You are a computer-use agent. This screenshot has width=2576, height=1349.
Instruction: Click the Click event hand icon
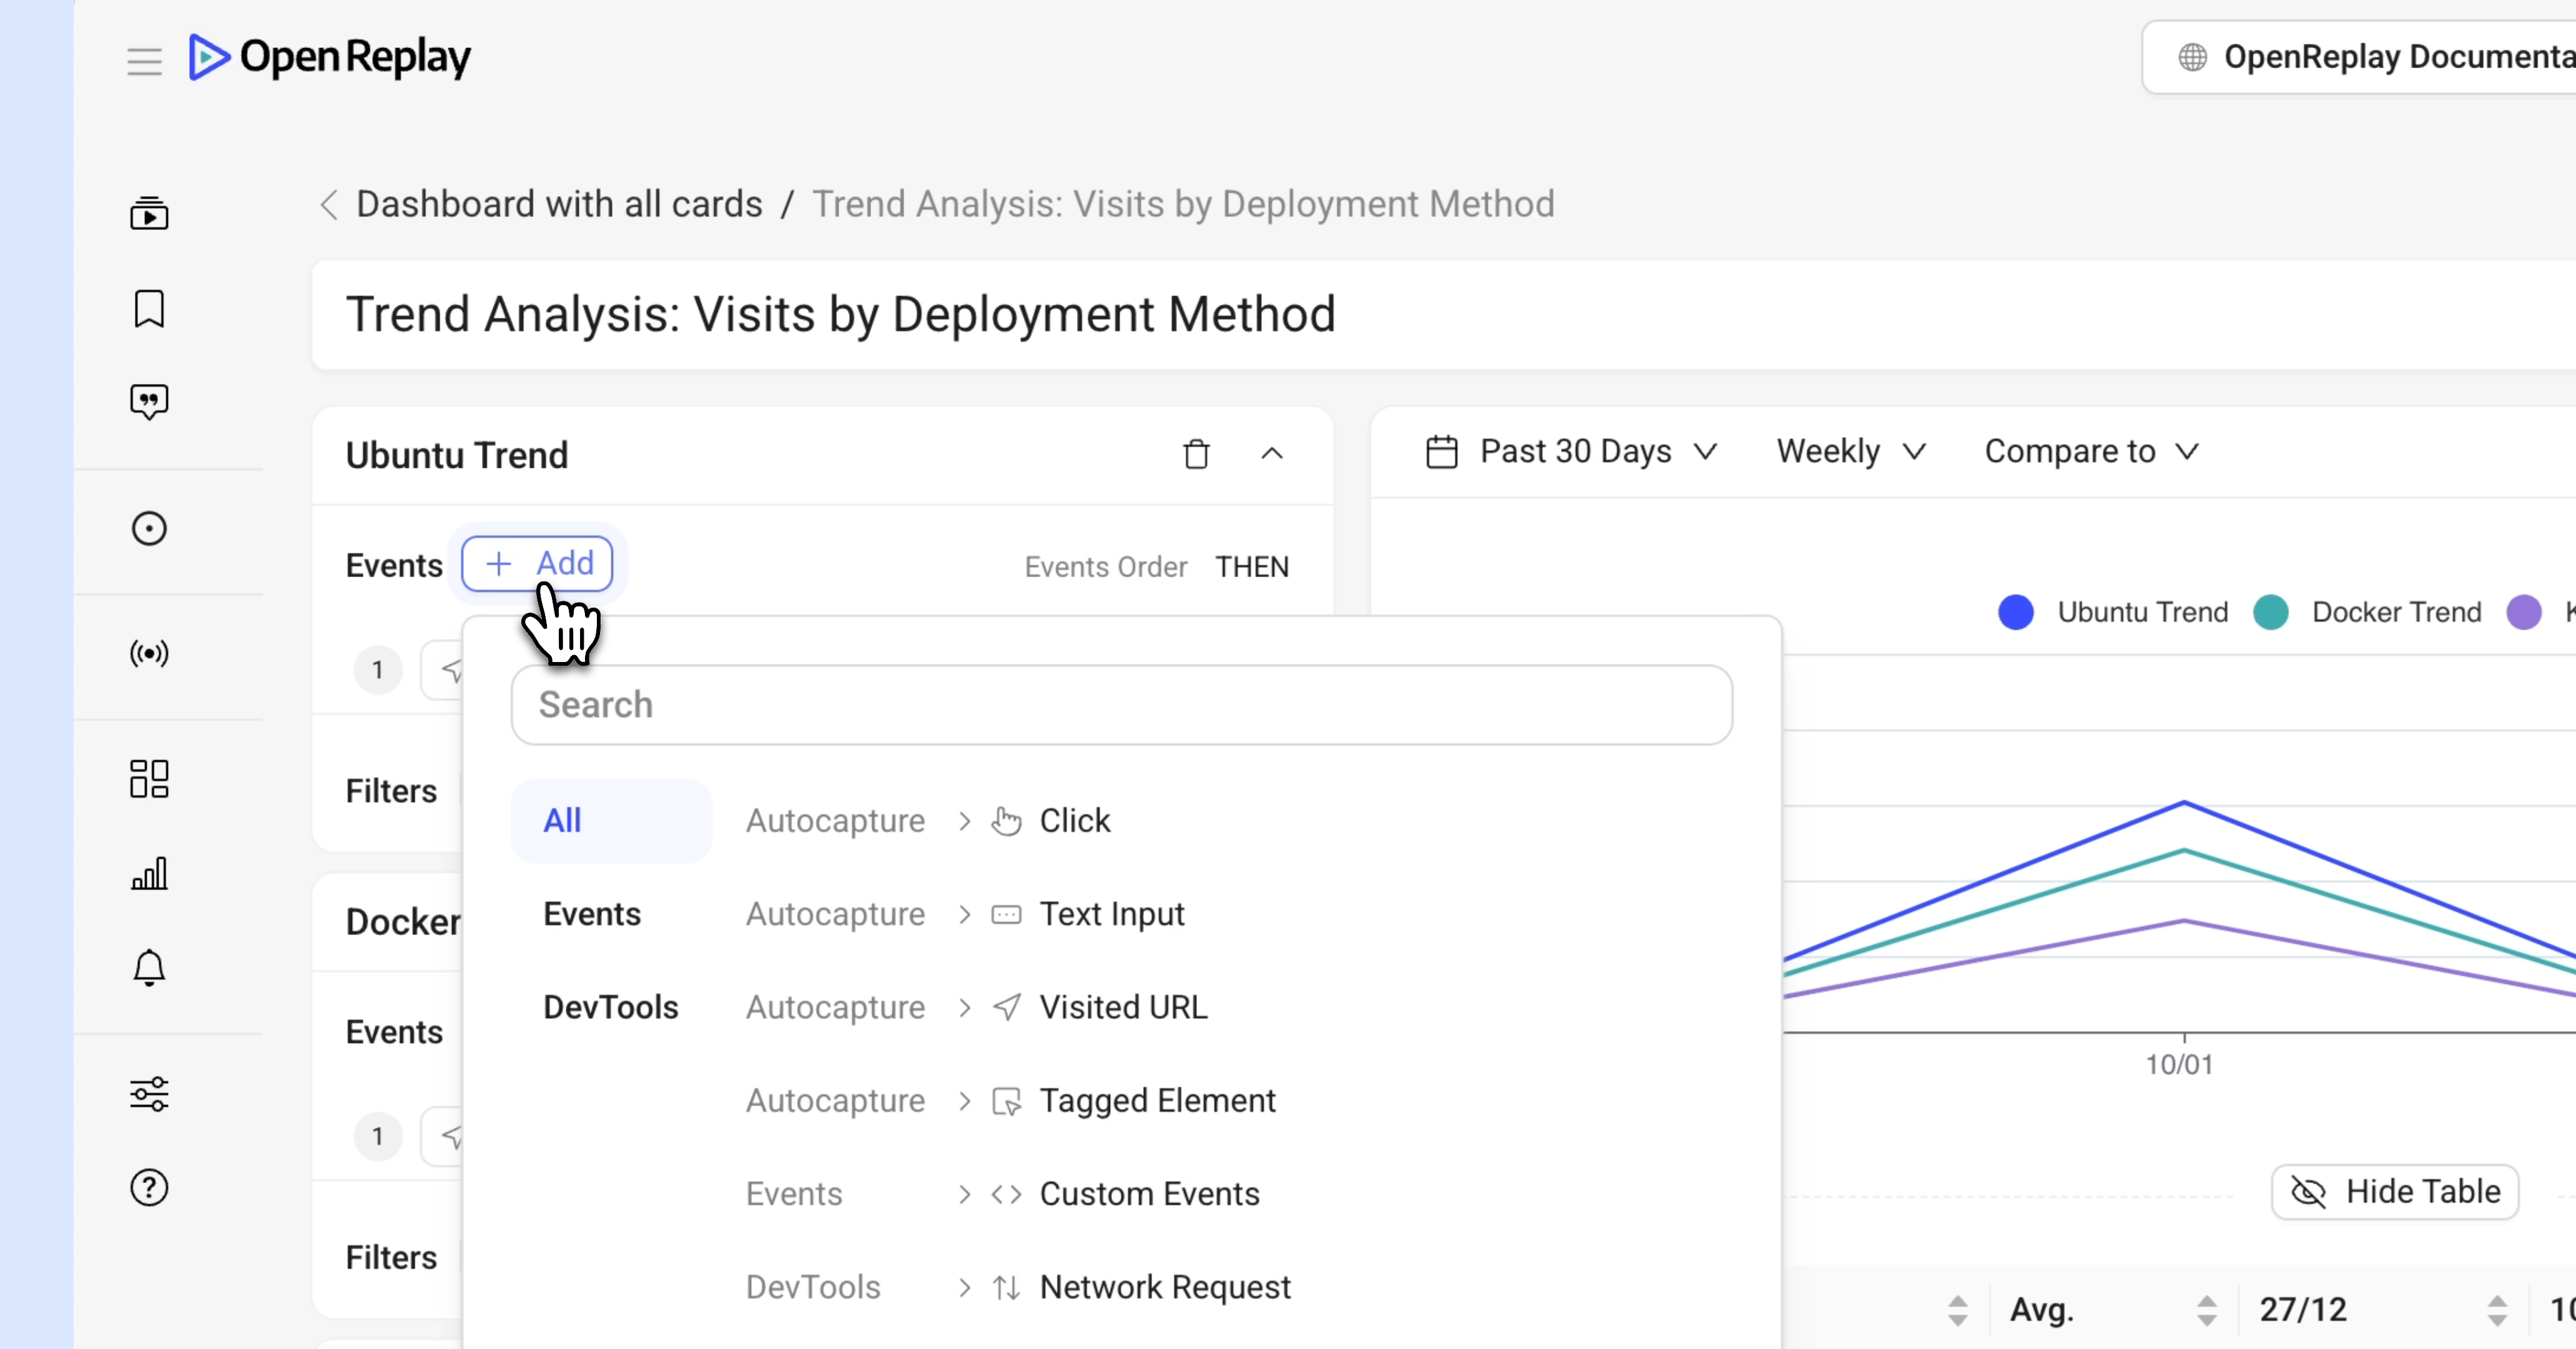coord(1006,820)
